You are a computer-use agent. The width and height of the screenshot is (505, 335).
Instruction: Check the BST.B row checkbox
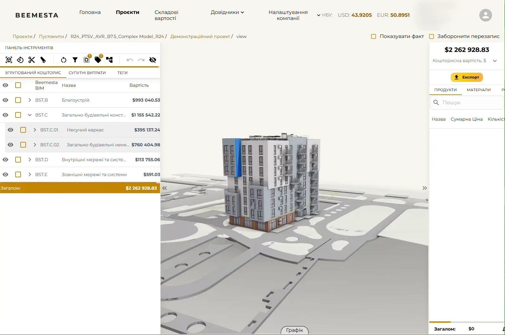[18, 100]
